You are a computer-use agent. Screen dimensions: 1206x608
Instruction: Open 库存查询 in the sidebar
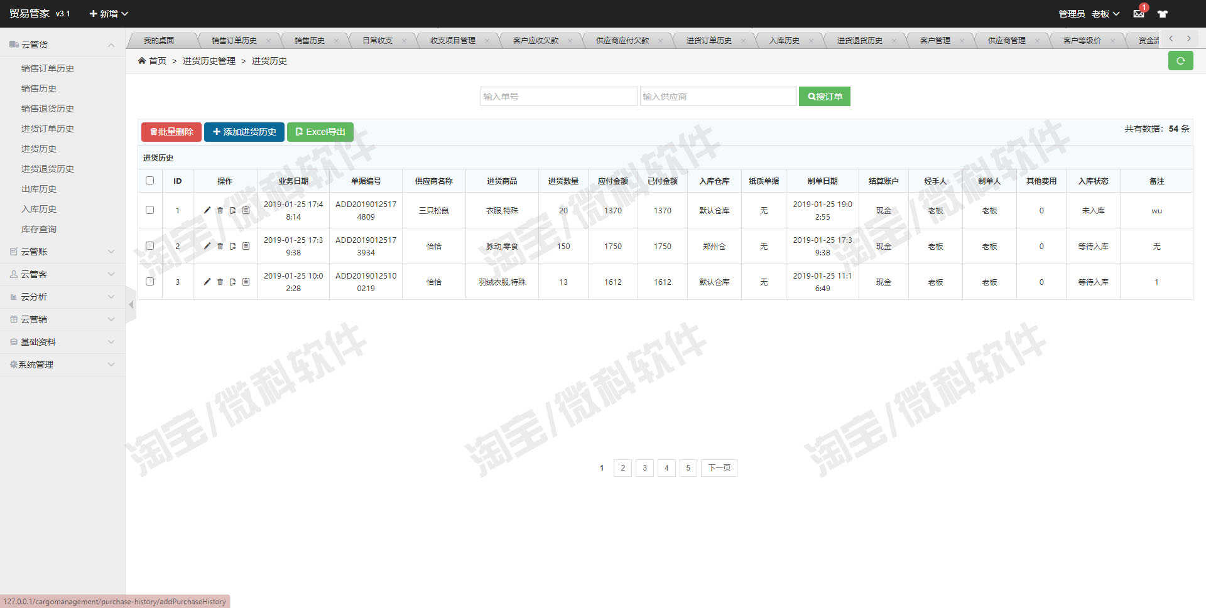[x=39, y=229]
